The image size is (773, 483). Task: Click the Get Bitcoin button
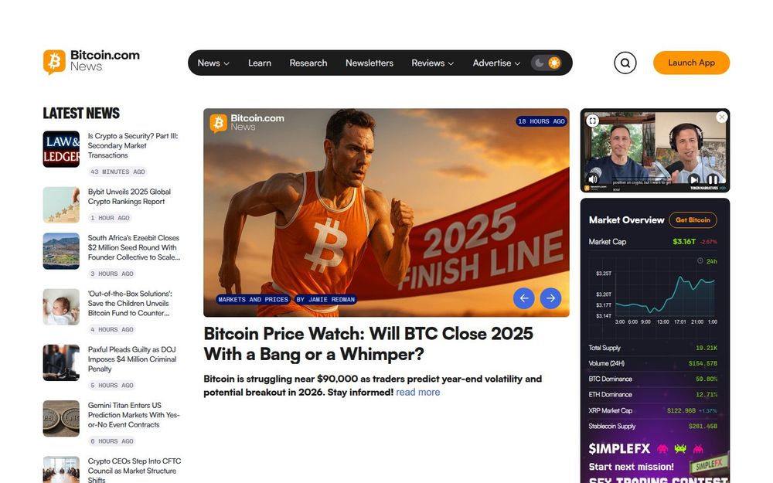point(693,219)
